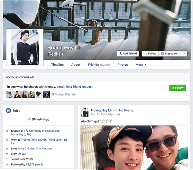Open the About tab
This screenshot has height=170, width=193.
(76, 65)
